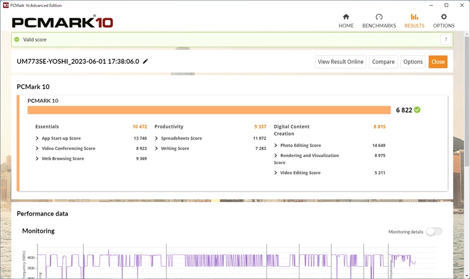The height and width of the screenshot is (279, 470).
Task: Click the Compare button
Action: (x=383, y=62)
